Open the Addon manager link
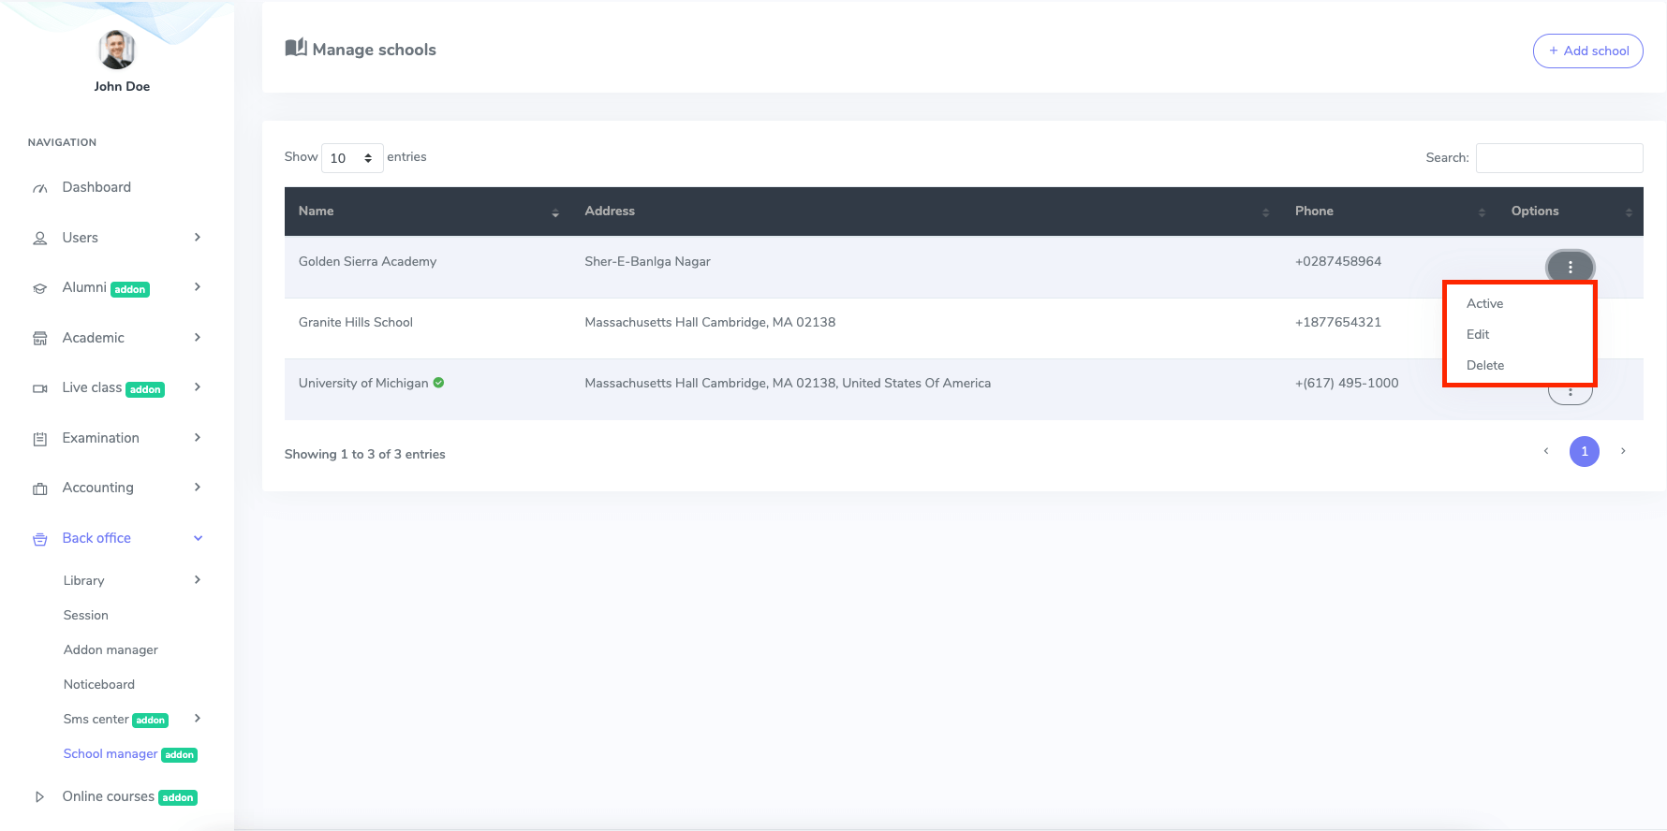The image size is (1667, 831). pos(111,649)
